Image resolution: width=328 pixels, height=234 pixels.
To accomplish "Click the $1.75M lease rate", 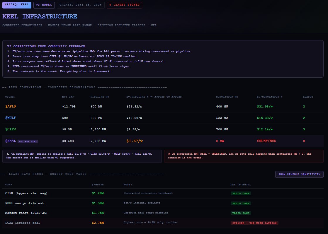I will [x=98, y=213].
